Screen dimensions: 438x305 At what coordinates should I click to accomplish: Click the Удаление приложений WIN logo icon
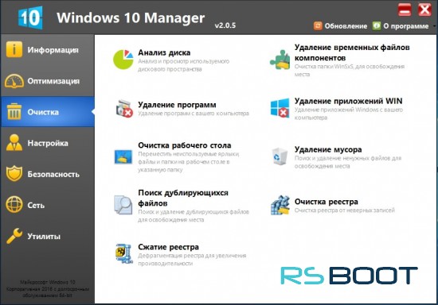coord(280,108)
